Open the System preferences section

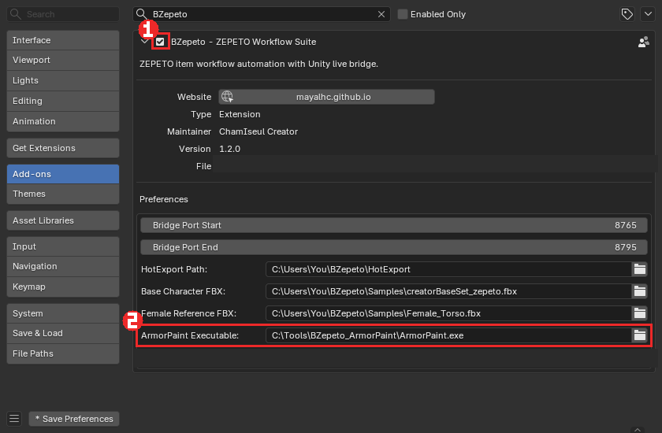click(63, 313)
